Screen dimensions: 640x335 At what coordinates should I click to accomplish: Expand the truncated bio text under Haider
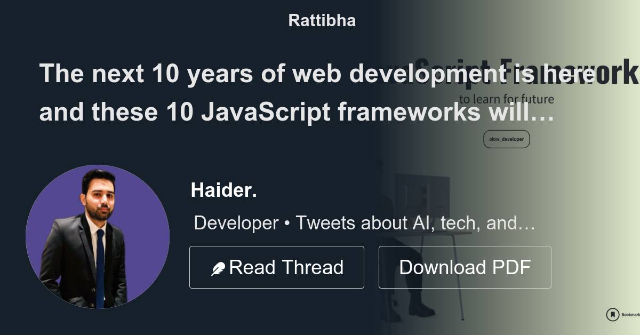click(x=364, y=223)
